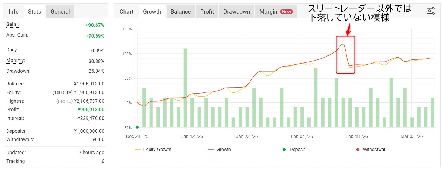Open the Margin chart tab
Viewport: 442px width, 169px height.
pos(268,12)
